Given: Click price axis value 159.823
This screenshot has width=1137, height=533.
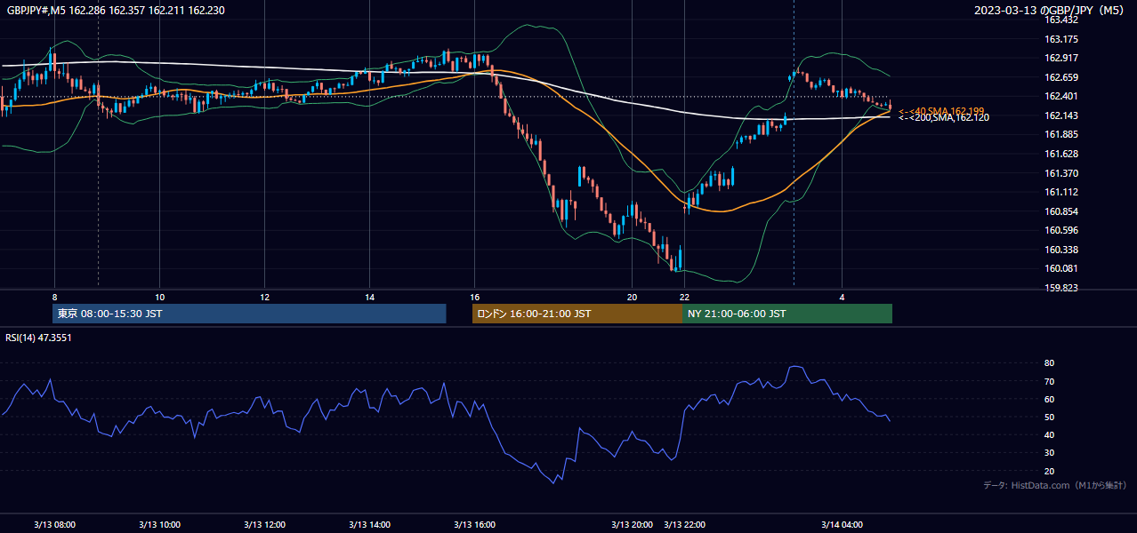Looking at the screenshot, I should [x=1061, y=288].
